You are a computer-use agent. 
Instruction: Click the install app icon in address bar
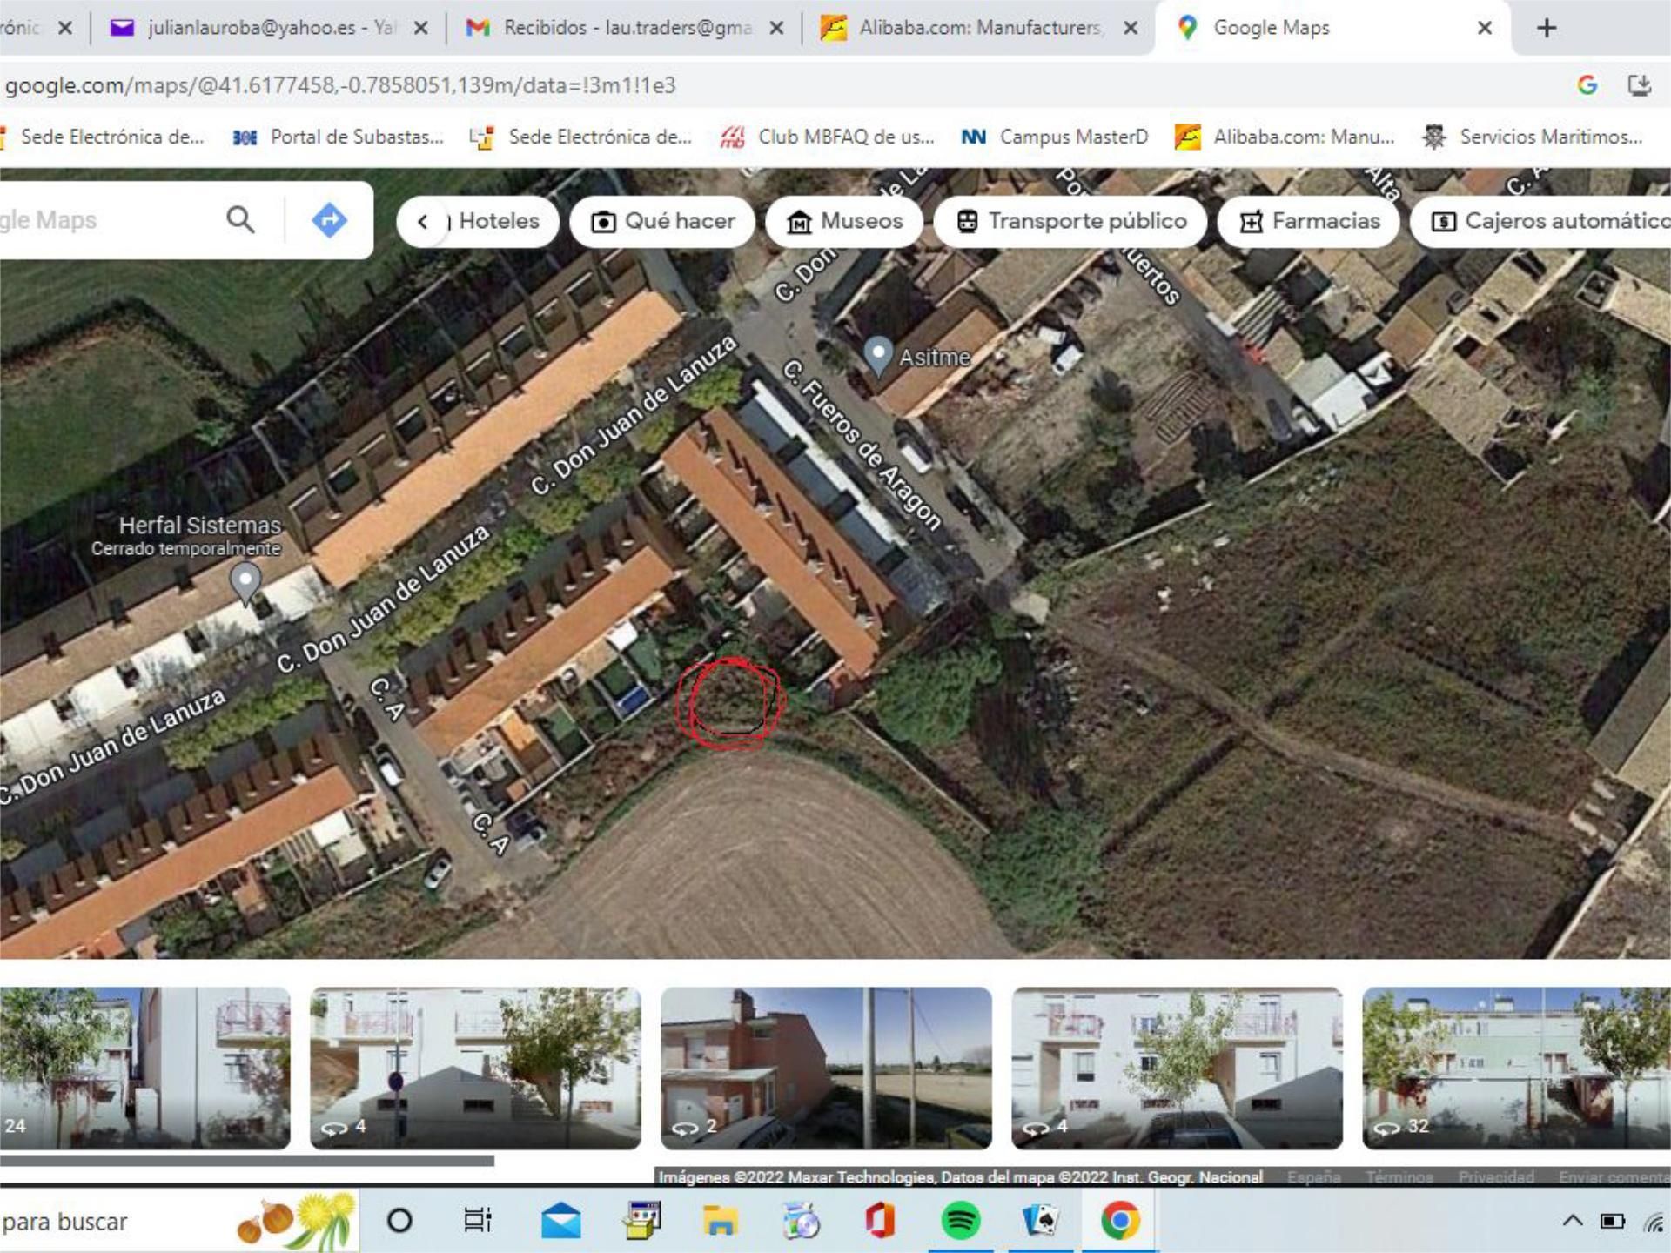pos(1640,85)
